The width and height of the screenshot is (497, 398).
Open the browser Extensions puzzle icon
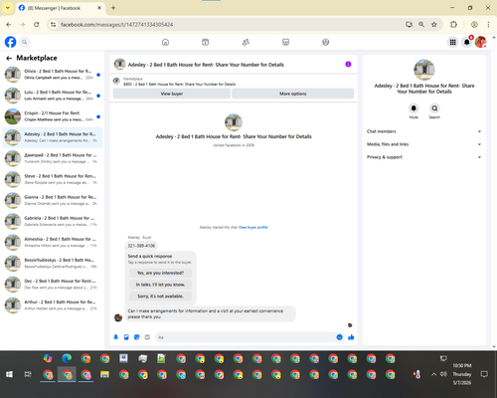[453, 25]
